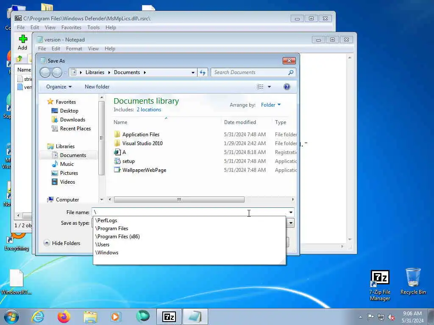This screenshot has width=434, height=325.
Task: Change view using the view icon button
Action: click(x=260, y=87)
